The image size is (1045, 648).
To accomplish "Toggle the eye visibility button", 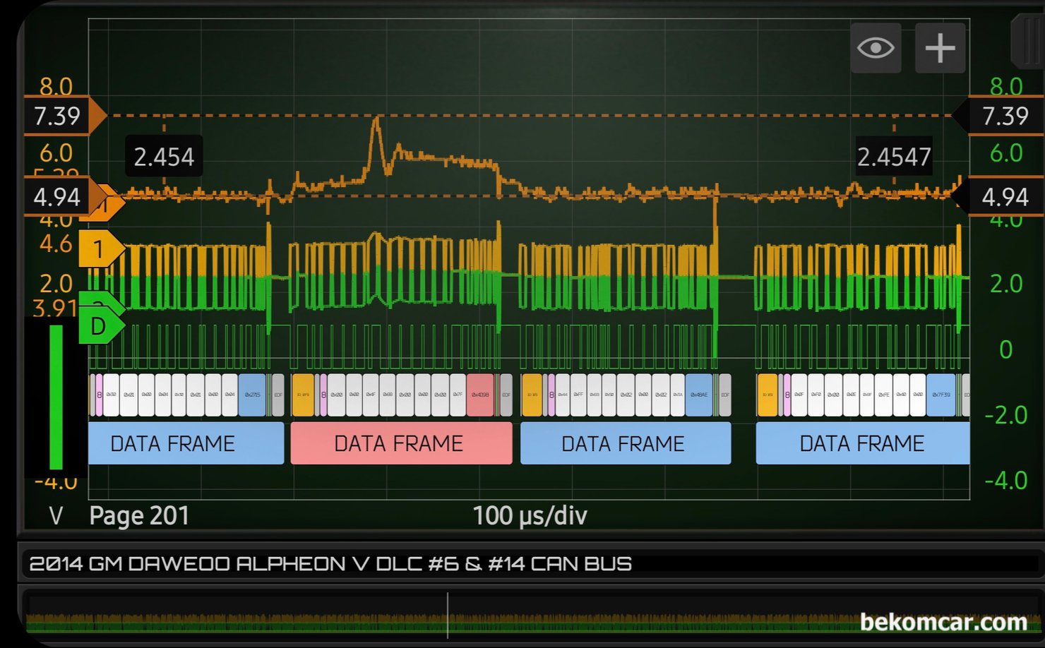I will [x=876, y=48].
